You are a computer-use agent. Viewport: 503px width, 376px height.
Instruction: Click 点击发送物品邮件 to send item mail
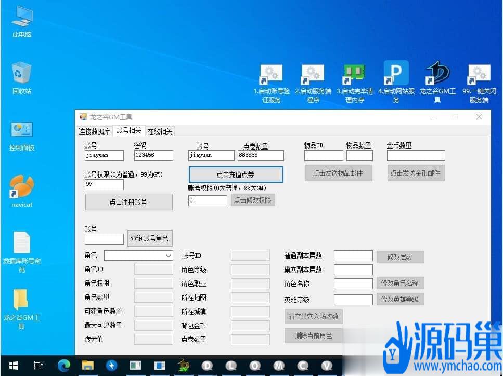click(x=339, y=172)
